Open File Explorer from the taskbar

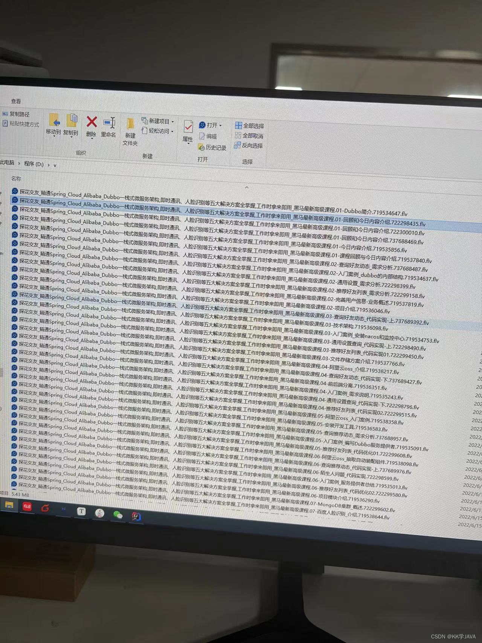pos(9,505)
